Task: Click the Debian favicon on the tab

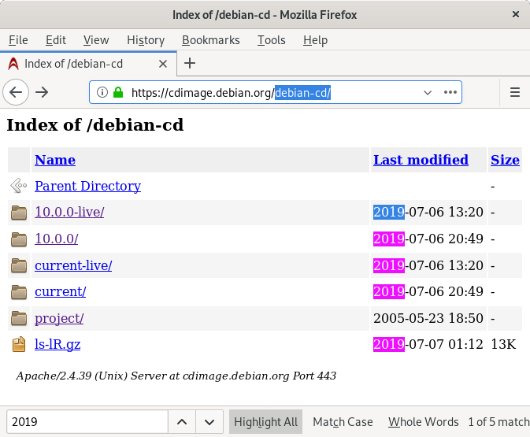Action: click(13, 64)
